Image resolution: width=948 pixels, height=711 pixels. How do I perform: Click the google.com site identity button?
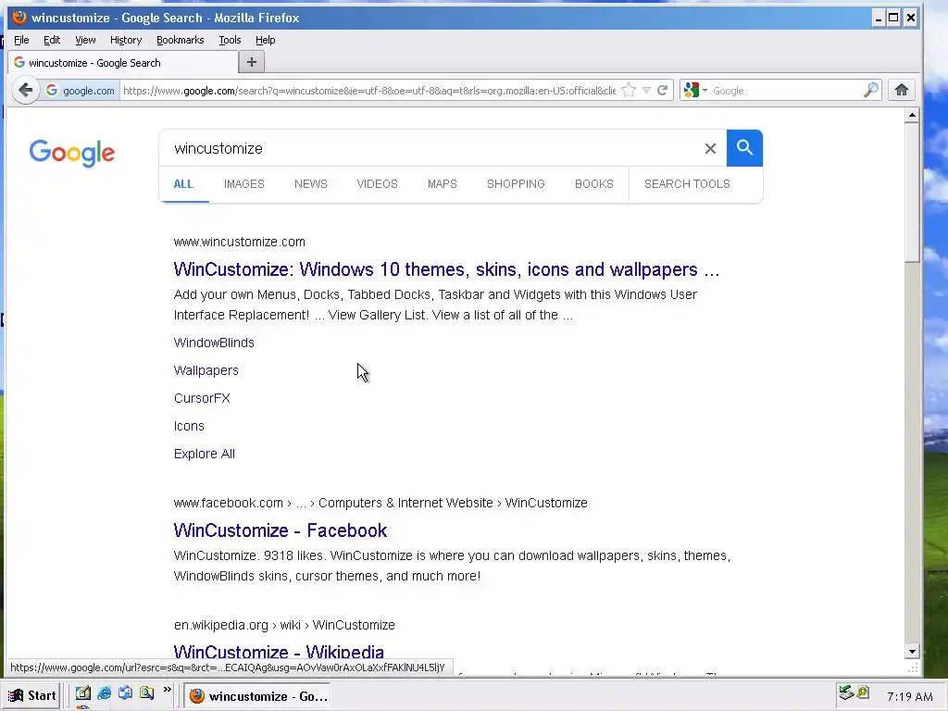(81, 91)
